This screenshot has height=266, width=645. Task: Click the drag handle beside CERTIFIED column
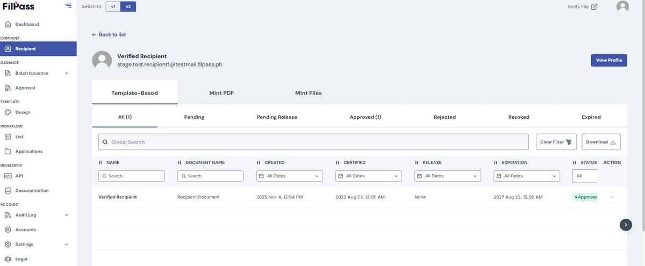point(338,162)
